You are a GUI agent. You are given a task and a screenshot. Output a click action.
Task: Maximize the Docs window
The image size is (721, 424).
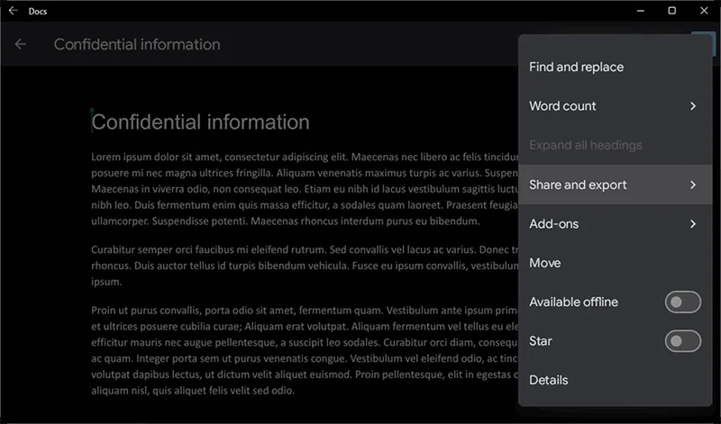coord(671,11)
